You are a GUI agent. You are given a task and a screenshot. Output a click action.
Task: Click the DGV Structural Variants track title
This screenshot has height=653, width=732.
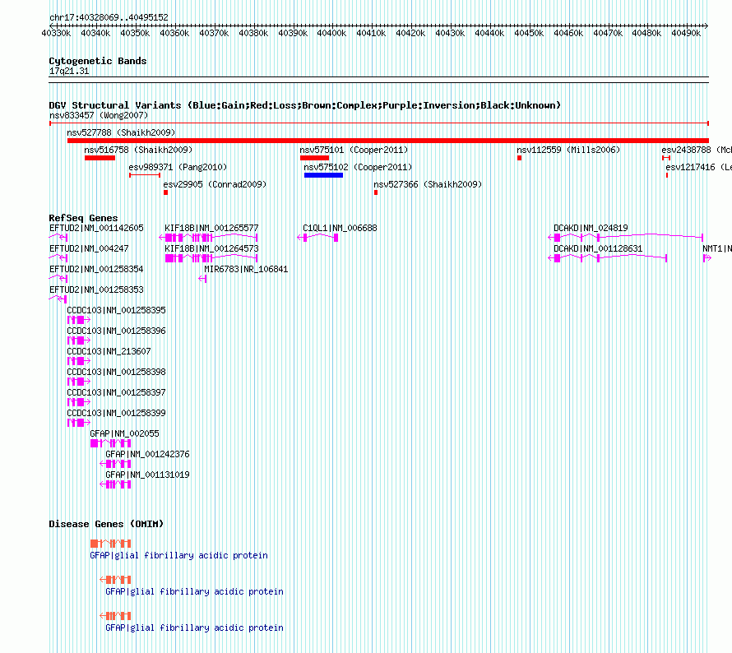(304, 105)
